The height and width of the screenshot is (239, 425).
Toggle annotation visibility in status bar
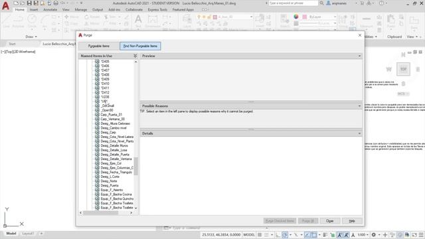339,234
